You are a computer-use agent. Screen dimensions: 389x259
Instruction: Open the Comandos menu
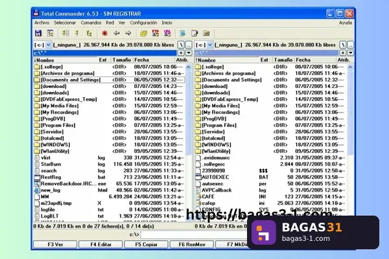click(91, 23)
